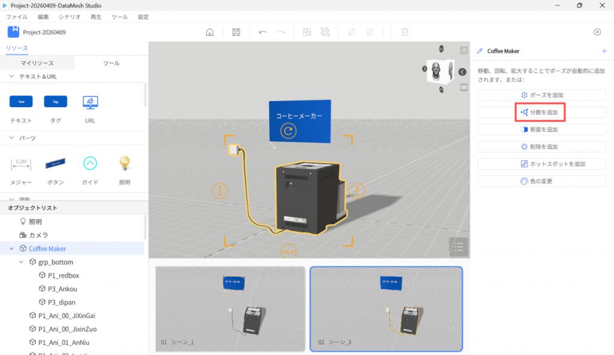Select the 01 シーン_1 thumbnail
The width and height of the screenshot is (614, 355).
coord(230,308)
